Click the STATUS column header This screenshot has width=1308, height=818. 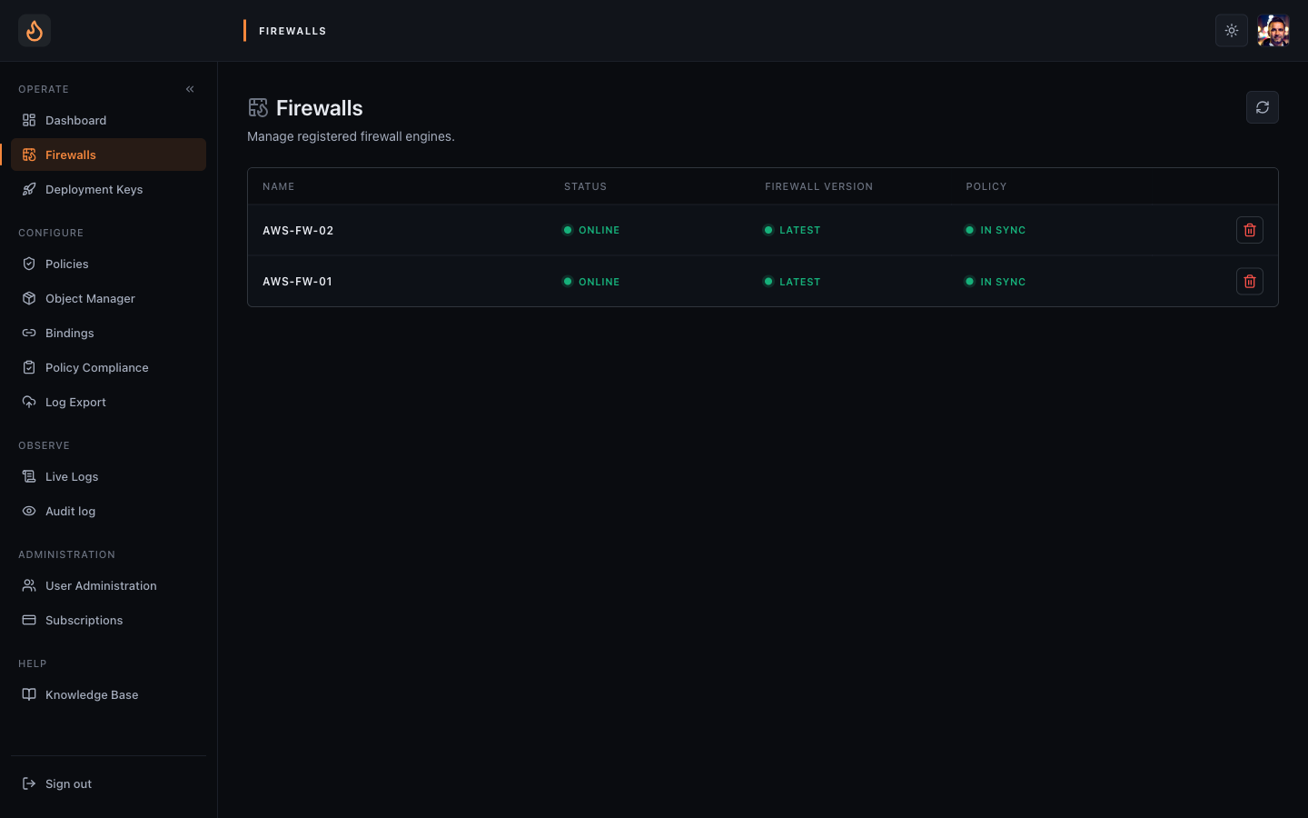[x=585, y=186]
